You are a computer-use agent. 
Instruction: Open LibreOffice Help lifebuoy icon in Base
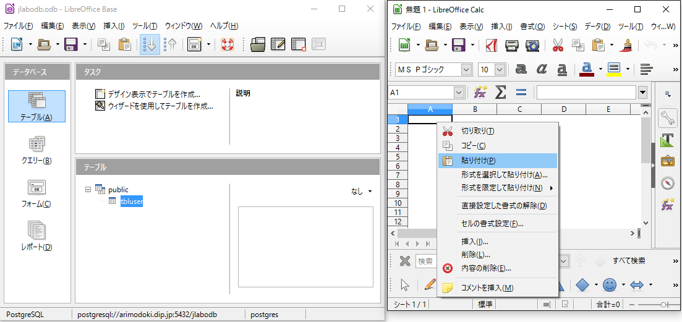[x=228, y=44]
